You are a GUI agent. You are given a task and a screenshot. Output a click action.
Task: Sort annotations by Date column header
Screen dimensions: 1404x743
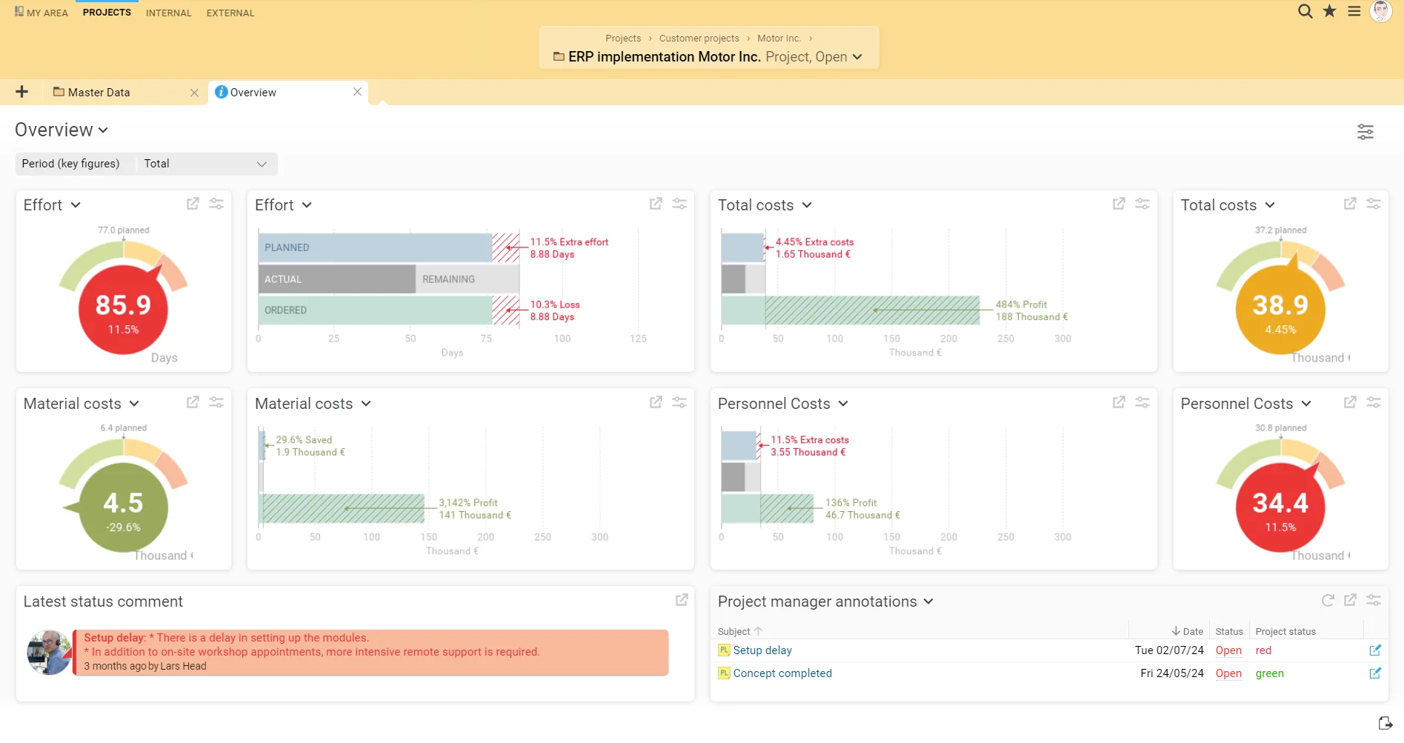tap(1188, 631)
